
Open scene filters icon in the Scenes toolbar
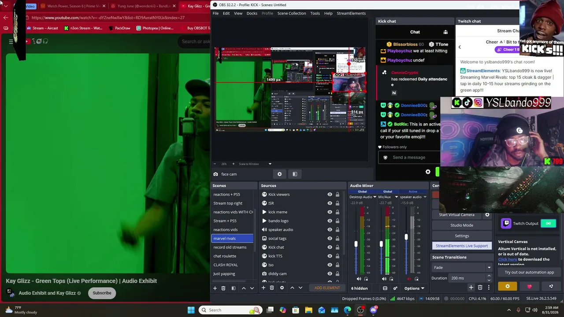coord(233,288)
